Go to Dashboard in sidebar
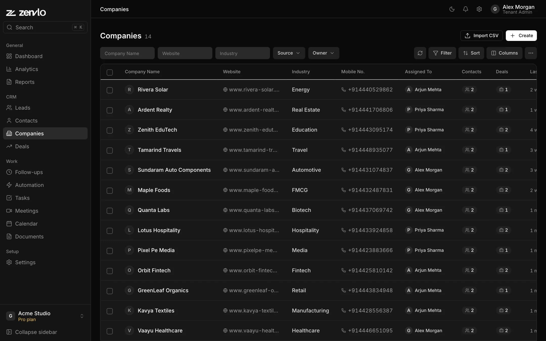546x341 pixels. point(45,56)
